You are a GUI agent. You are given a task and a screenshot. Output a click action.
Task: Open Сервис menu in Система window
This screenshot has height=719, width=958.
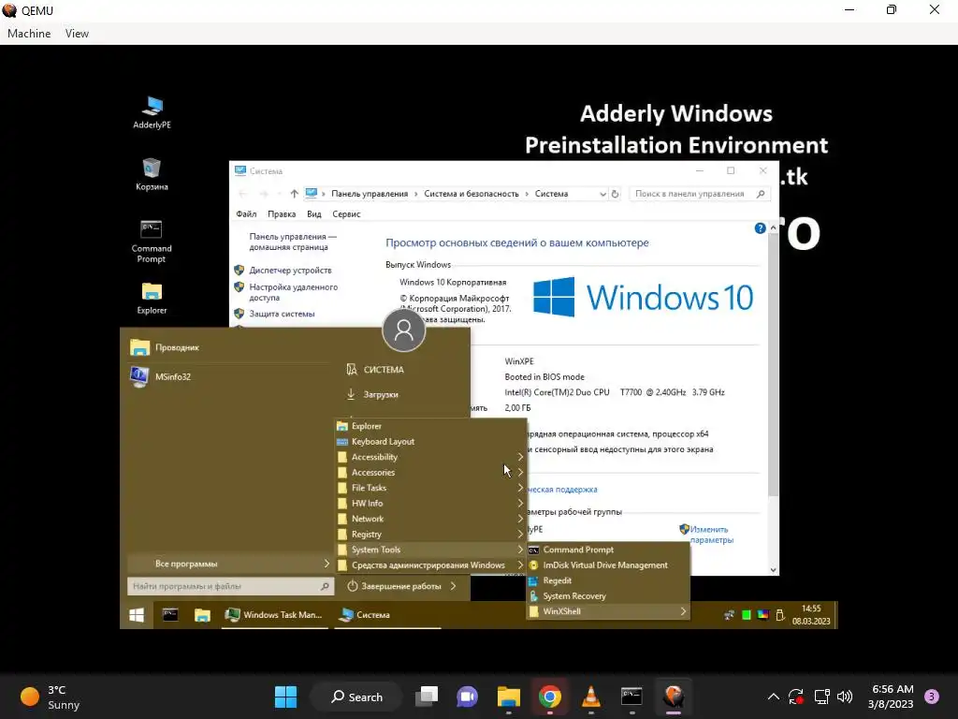pyautogui.click(x=346, y=214)
